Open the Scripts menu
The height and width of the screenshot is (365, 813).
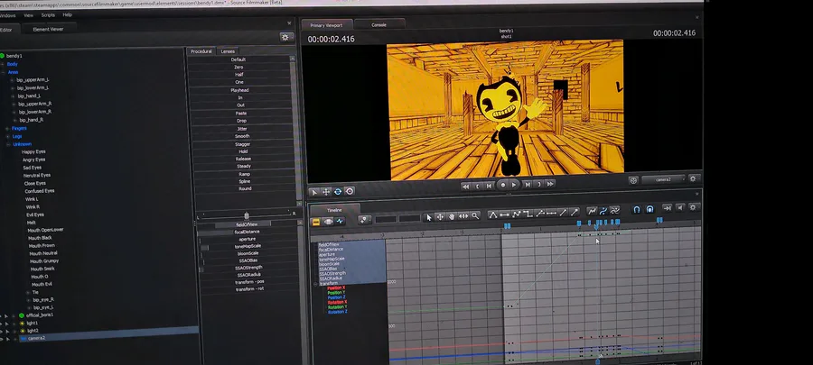(48, 15)
